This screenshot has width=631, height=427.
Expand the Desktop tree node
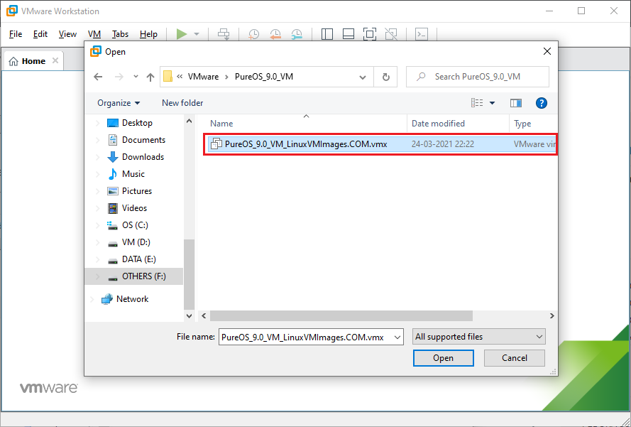pos(97,123)
